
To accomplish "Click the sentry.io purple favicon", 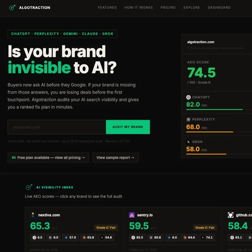I will 132,215.
